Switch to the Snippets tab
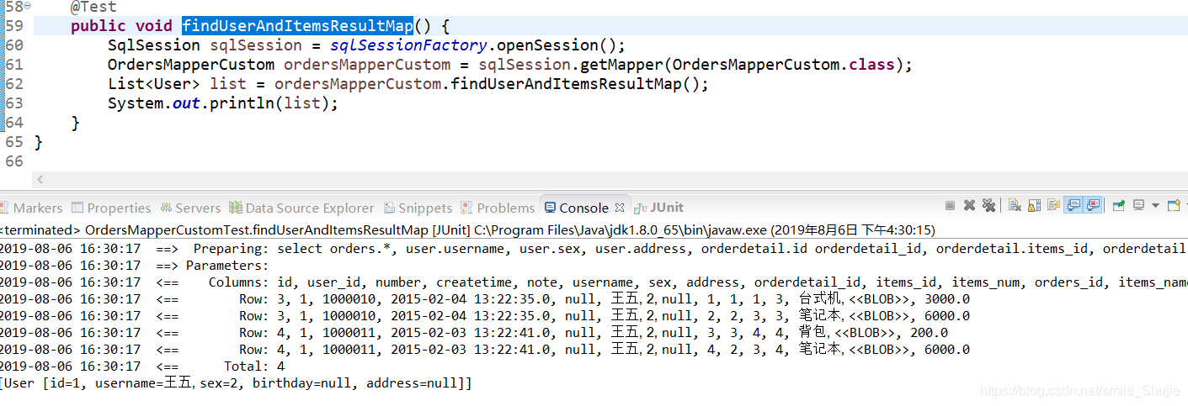 (418, 208)
